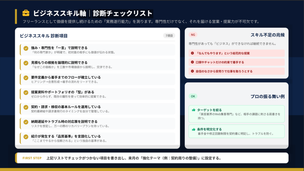Click the ビジネススキル 診断項目 panel heading
This screenshot has width=304, height=171.
(44, 36)
